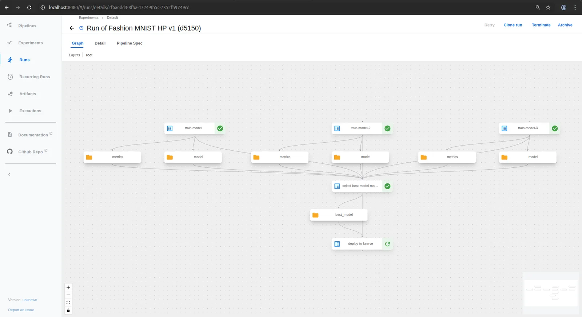Image resolution: width=582 pixels, height=317 pixels.
Task: Click the Report an Issue link
Action: (x=21, y=310)
